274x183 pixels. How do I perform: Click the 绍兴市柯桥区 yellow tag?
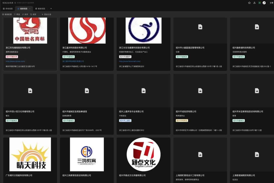182,120
